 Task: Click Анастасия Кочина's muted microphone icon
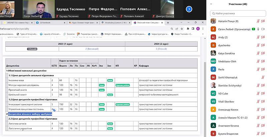258,126
